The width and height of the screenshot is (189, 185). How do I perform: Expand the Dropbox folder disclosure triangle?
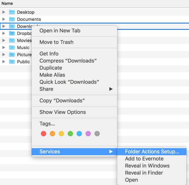point(4,33)
